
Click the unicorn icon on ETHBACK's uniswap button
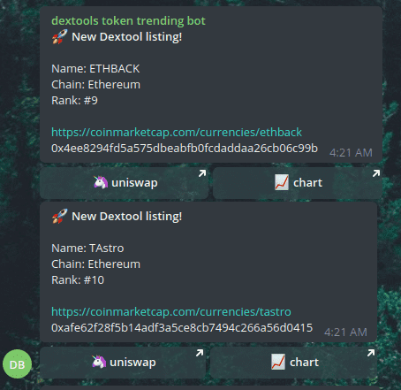[x=101, y=182]
